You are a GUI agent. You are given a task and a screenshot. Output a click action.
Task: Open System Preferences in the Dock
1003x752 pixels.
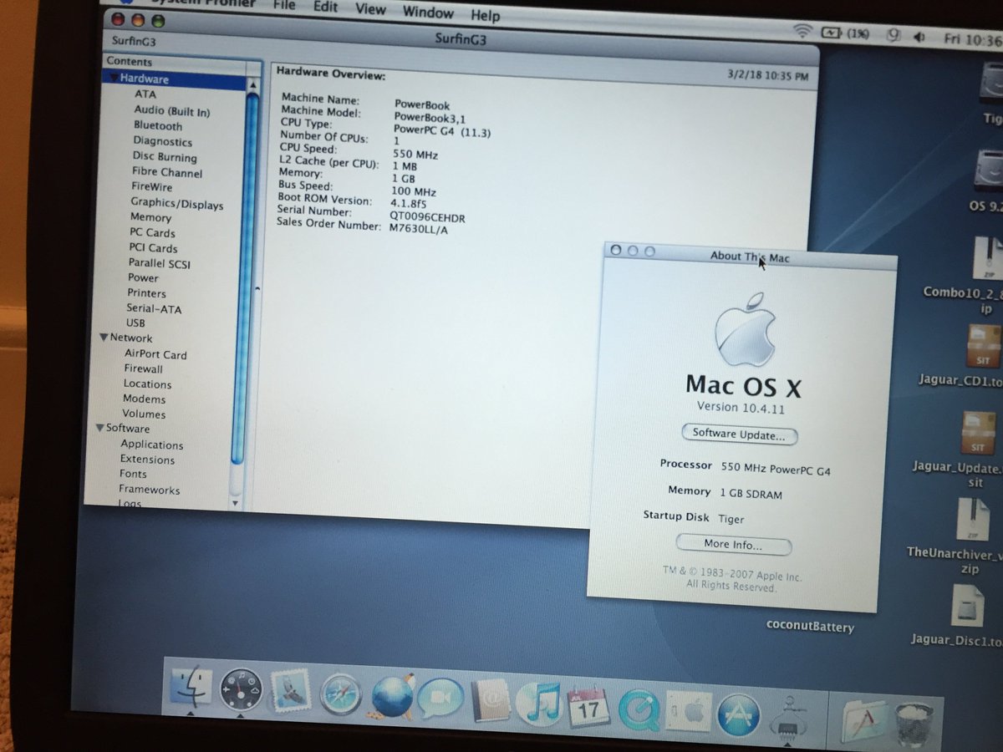(688, 714)
